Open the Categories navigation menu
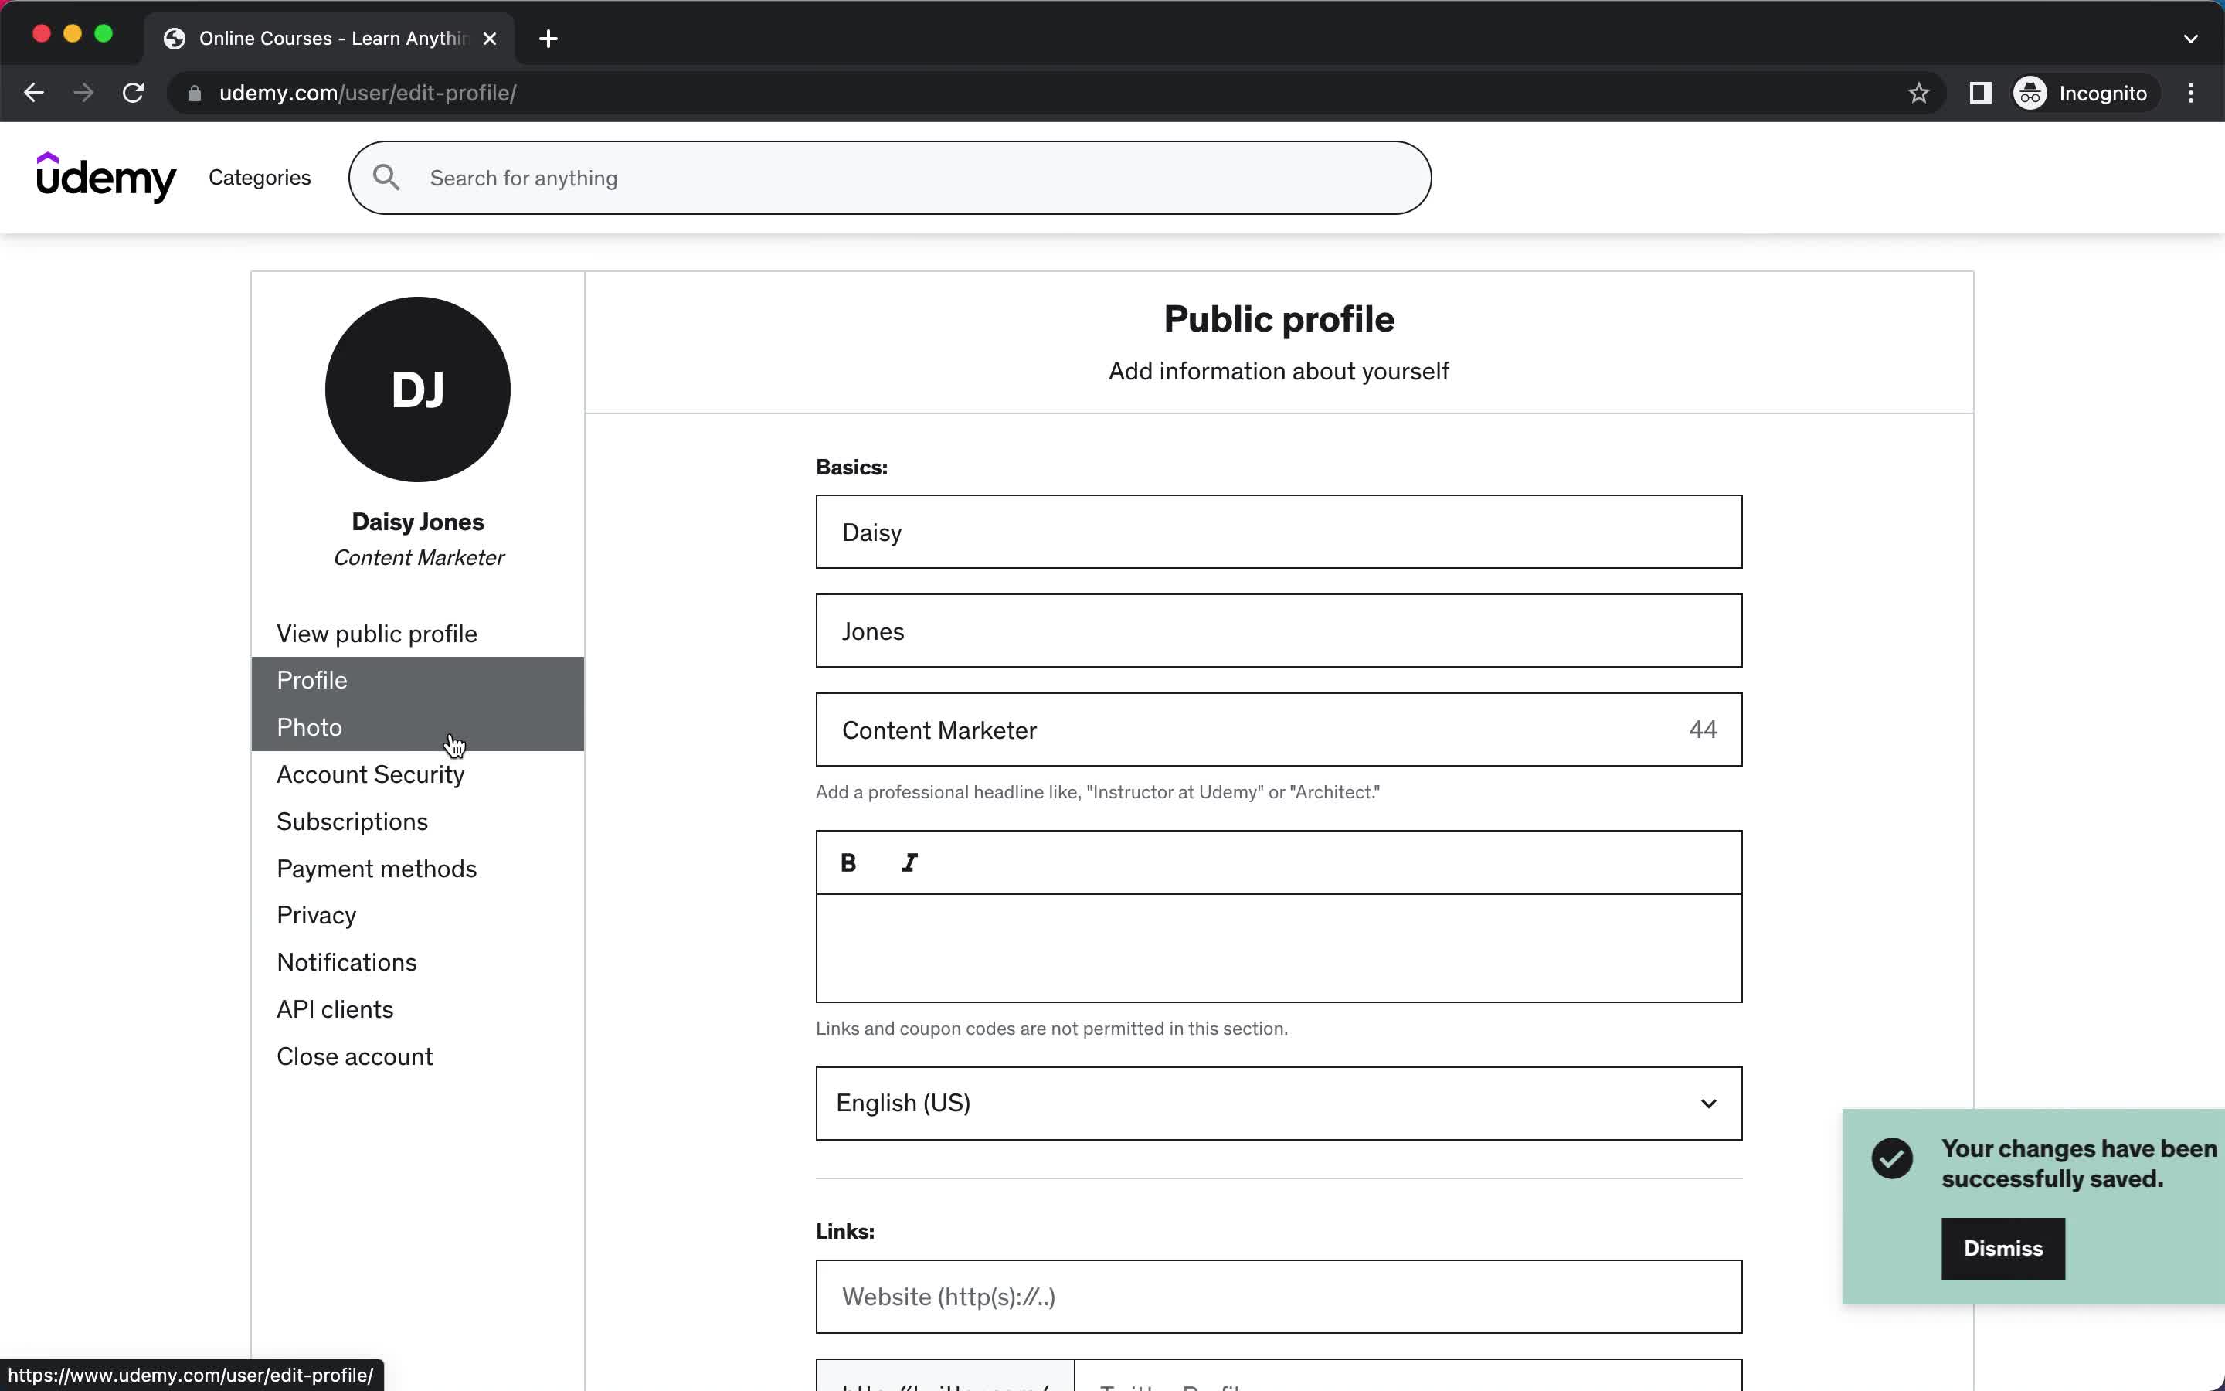 tap(260, 178)
